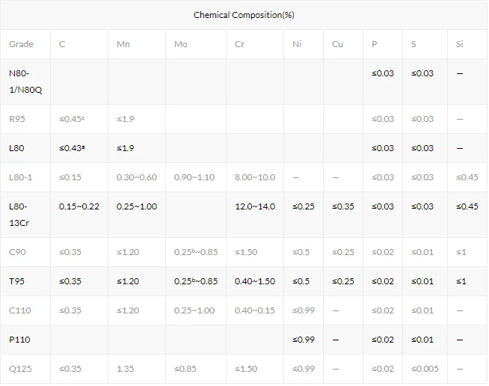Select the Grade column header
This screenshot has height=386, width=489.
pos(21,44)
